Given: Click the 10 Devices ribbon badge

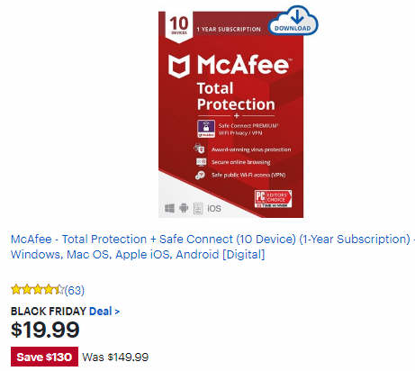Looking at the screenshot, I should 179,26.
